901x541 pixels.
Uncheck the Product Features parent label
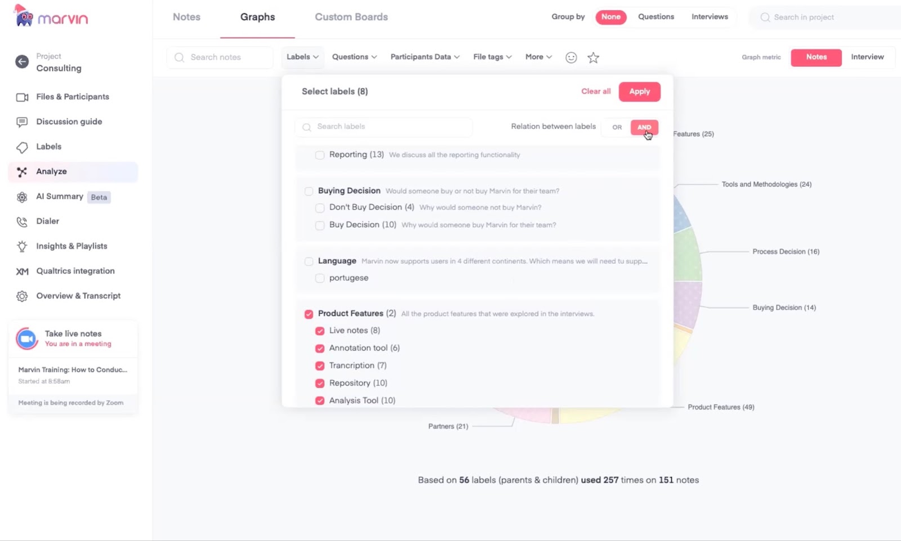point(309,314)
